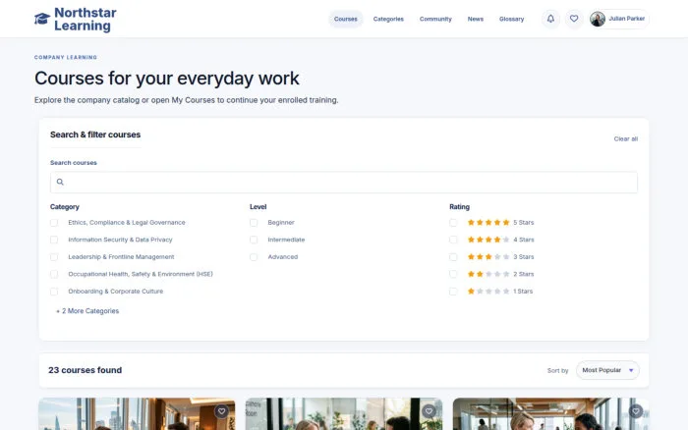Click the 'Level' filter heading
Viewport: 688px width, 430px height.
(258, 207)
